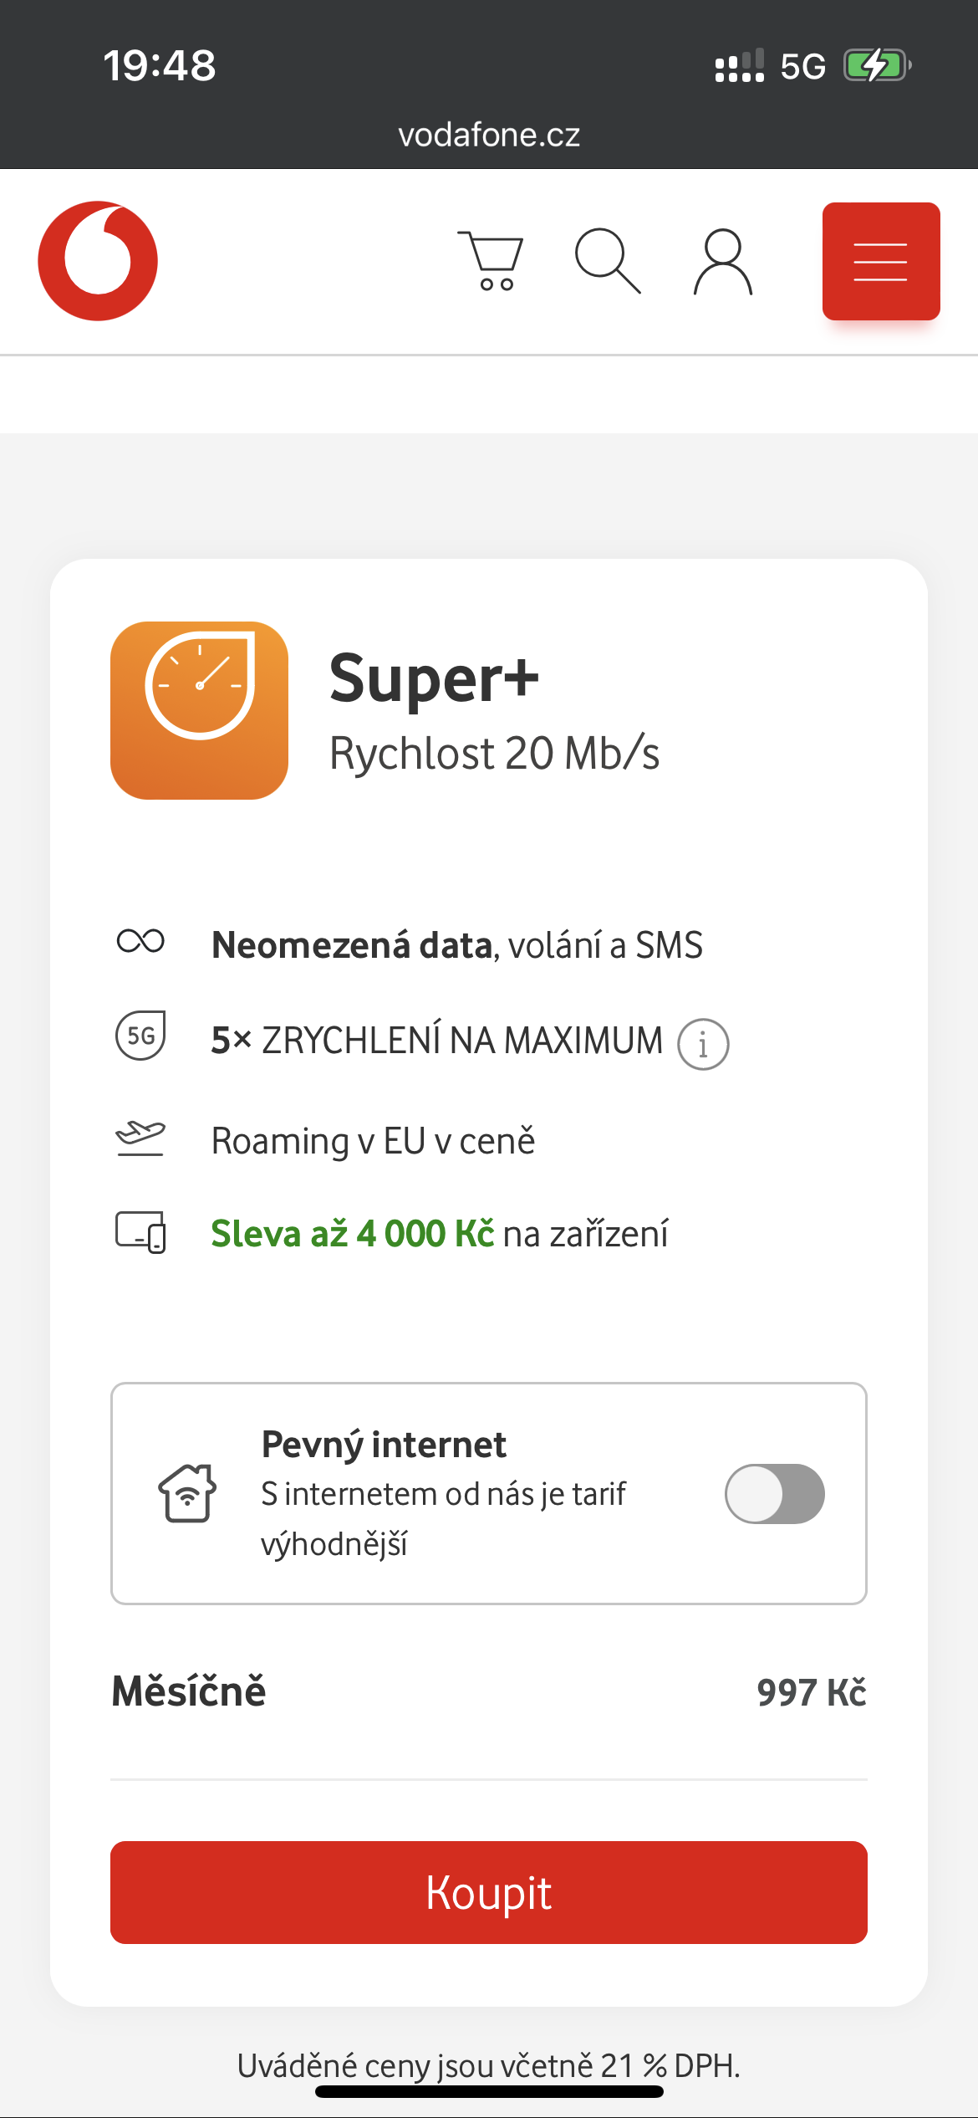Open the shopping cart icon
This screenshot has width=978, height=2118.
tap(491, 261)
